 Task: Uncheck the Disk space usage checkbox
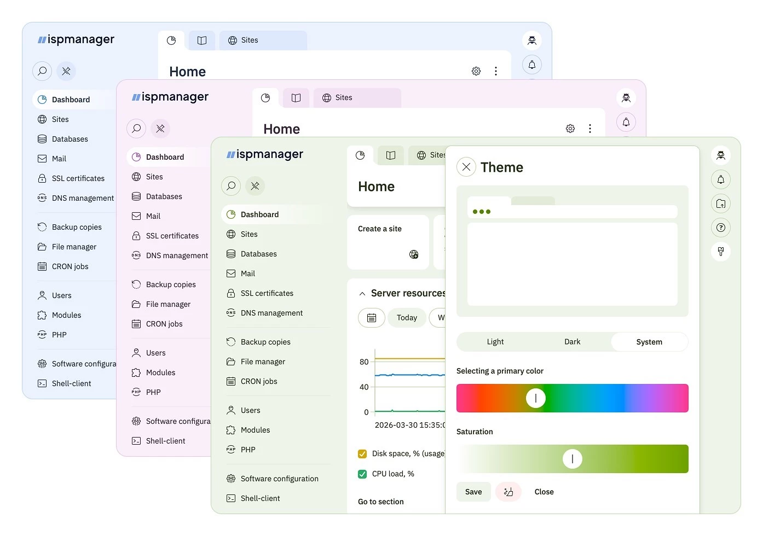coord(362,453)
